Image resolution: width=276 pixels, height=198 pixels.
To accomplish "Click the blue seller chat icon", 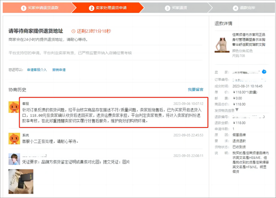I will coord(264,71).
